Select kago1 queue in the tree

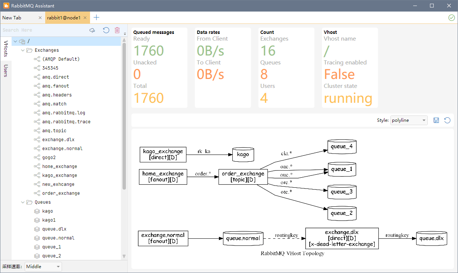49,220
